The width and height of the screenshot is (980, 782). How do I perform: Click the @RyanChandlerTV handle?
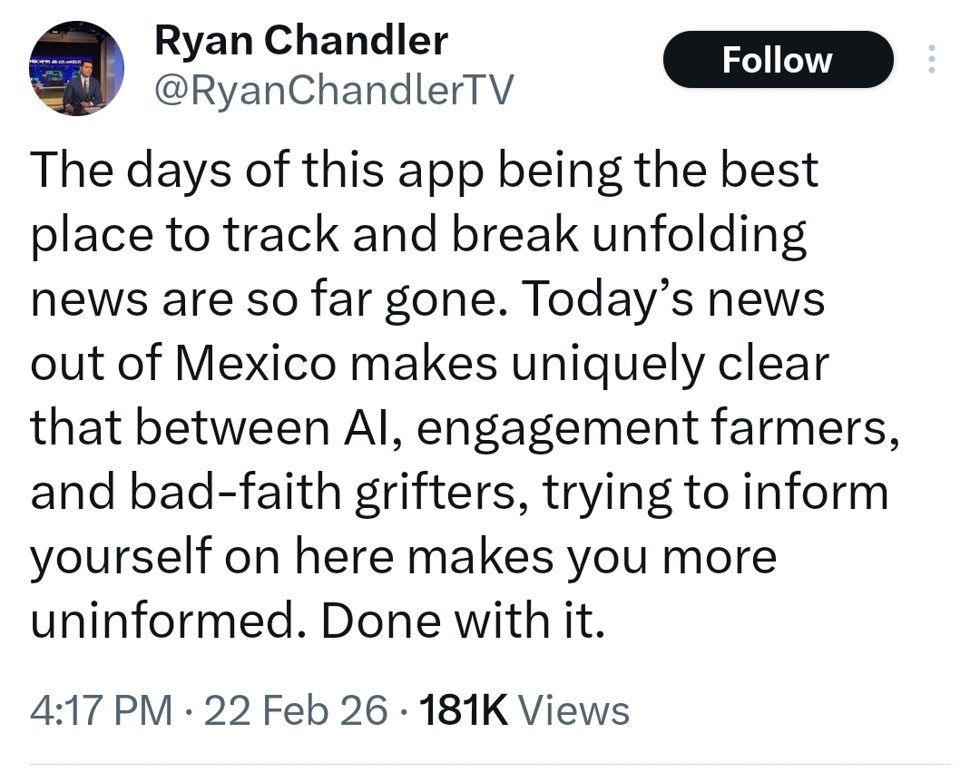point(334,89)
